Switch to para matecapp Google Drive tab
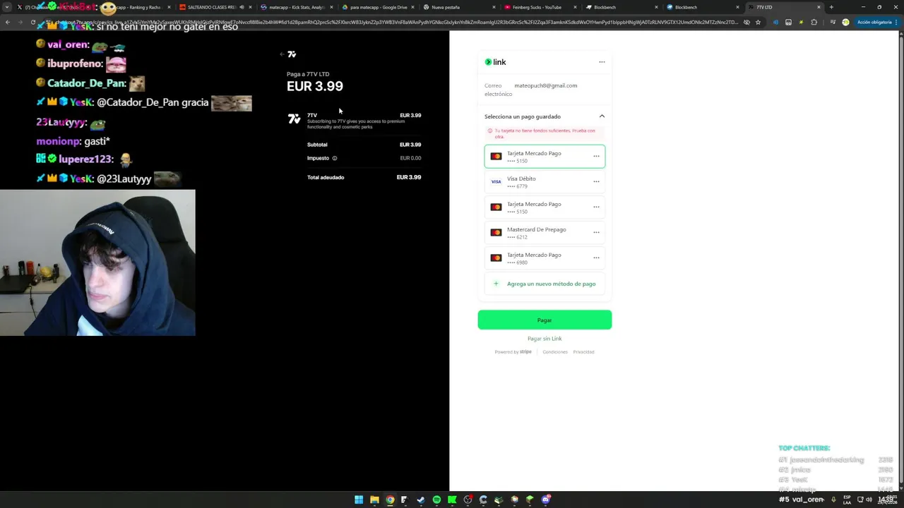The height and width of the screenshot is (508, 904). [378, 7]
